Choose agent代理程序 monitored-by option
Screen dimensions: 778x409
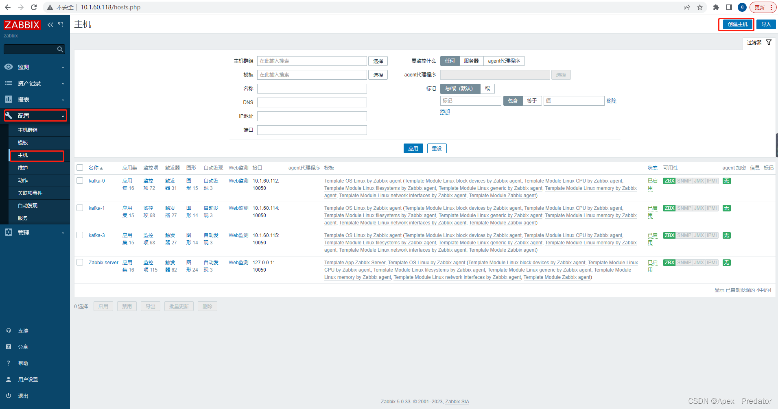click(504, 61)
